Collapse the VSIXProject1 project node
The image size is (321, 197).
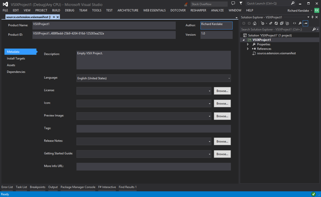coord(243,40)
